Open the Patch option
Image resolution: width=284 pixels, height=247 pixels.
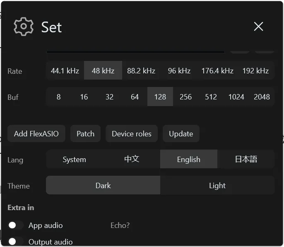(x=85, y=134)
